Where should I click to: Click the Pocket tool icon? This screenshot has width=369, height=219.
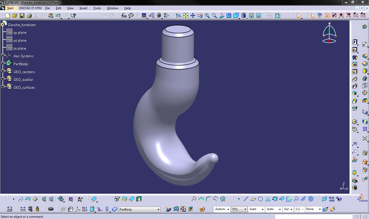[x=355, y=50]
